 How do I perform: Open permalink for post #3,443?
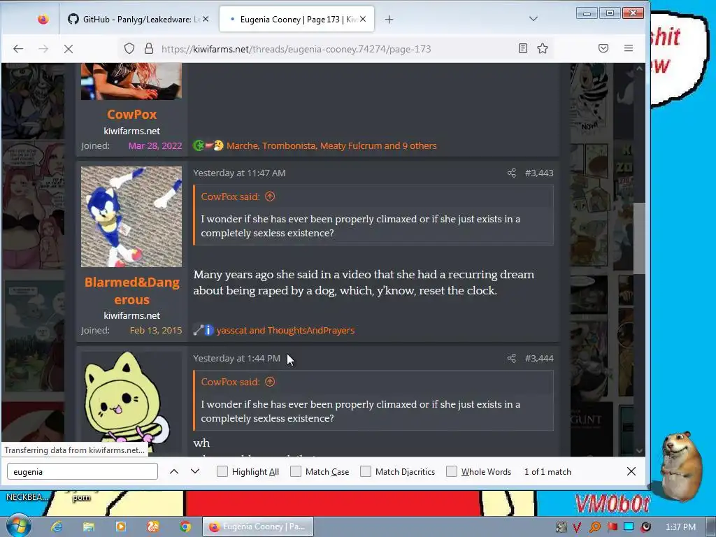coord(539,173)
